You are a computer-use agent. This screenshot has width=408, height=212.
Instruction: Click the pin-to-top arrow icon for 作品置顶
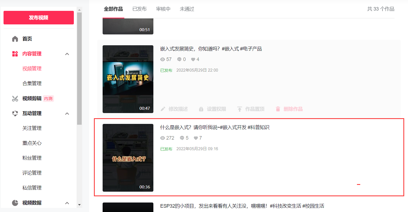coord(239,109)
